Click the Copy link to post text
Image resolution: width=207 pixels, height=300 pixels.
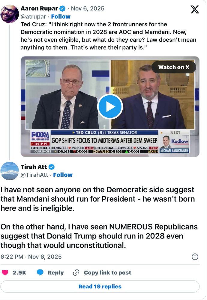tap(107, 272)
